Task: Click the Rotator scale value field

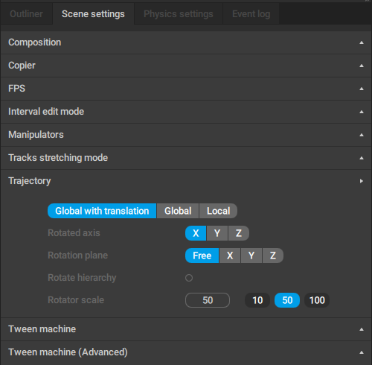Action: coord(208,300)
